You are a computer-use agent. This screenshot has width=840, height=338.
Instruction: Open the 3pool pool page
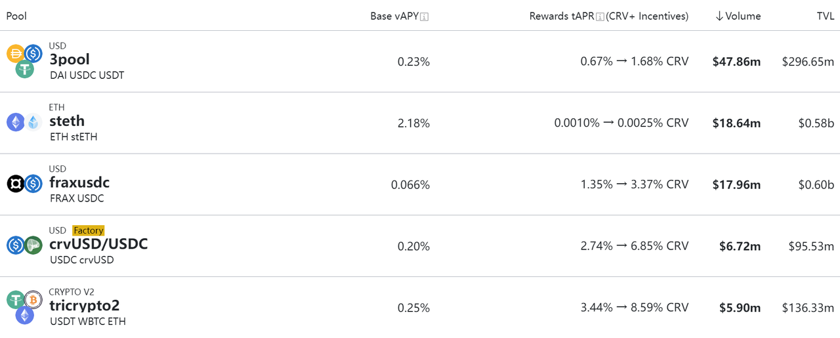tap(70, 60)
